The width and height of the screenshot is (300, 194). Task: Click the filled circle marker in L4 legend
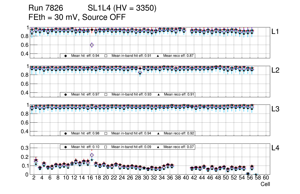coord(66,147)
